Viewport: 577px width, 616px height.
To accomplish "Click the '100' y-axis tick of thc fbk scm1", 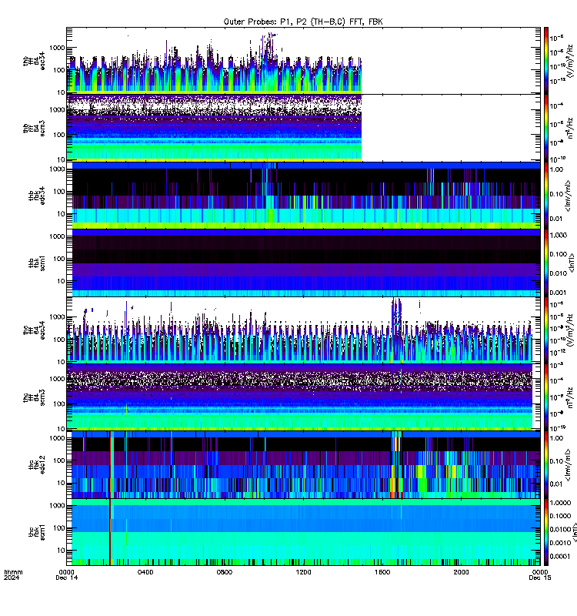I will pos(59,528).
